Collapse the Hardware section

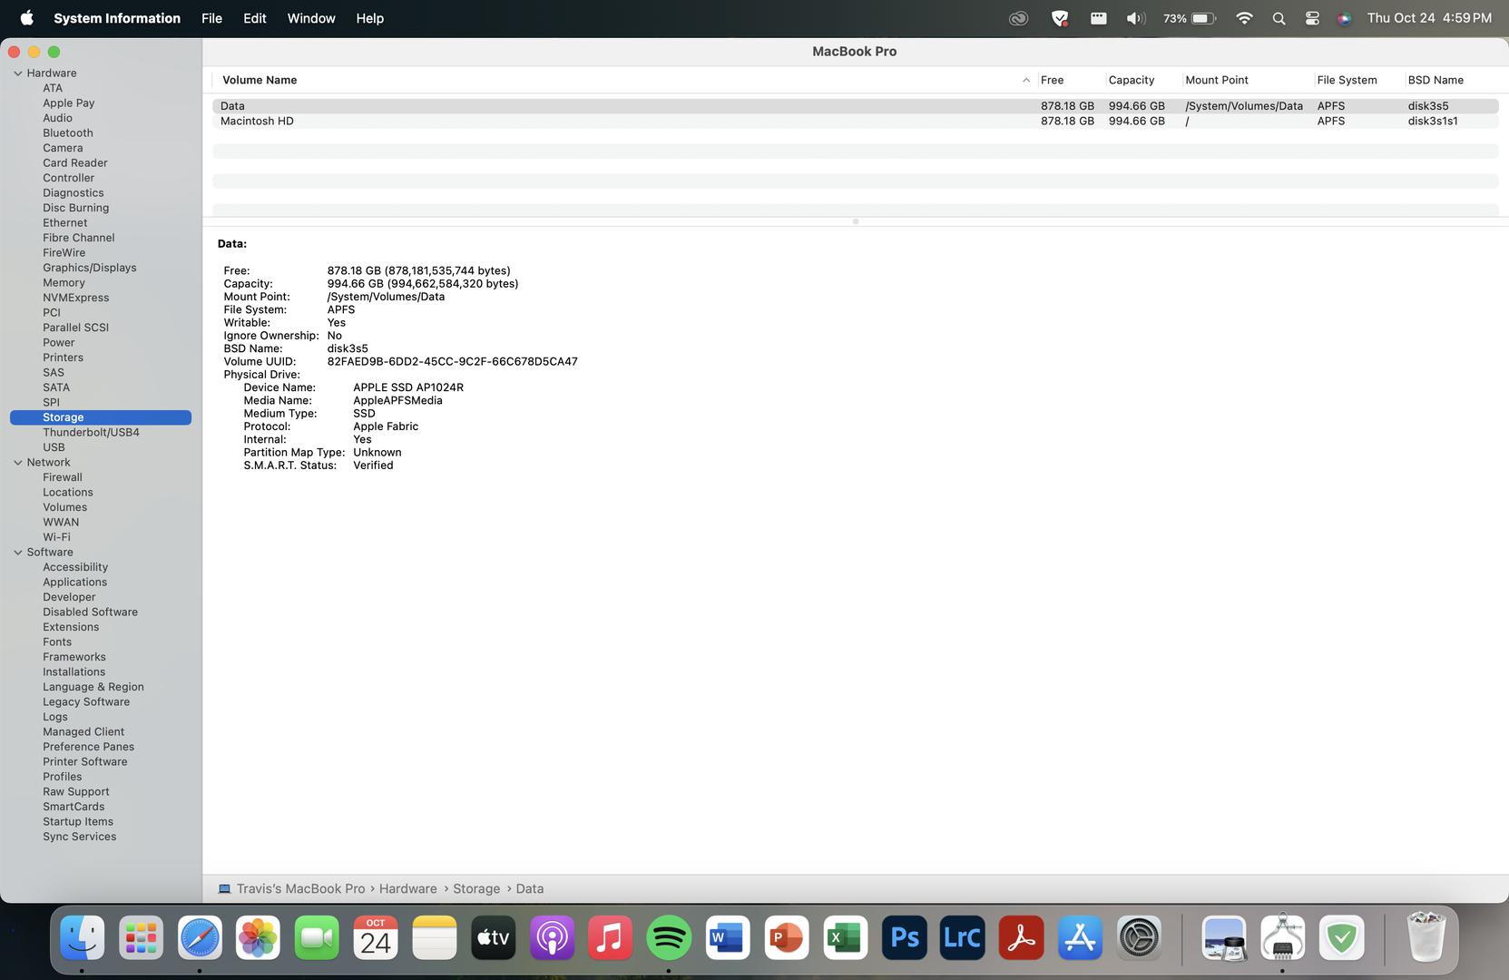(x=17, y=73)
